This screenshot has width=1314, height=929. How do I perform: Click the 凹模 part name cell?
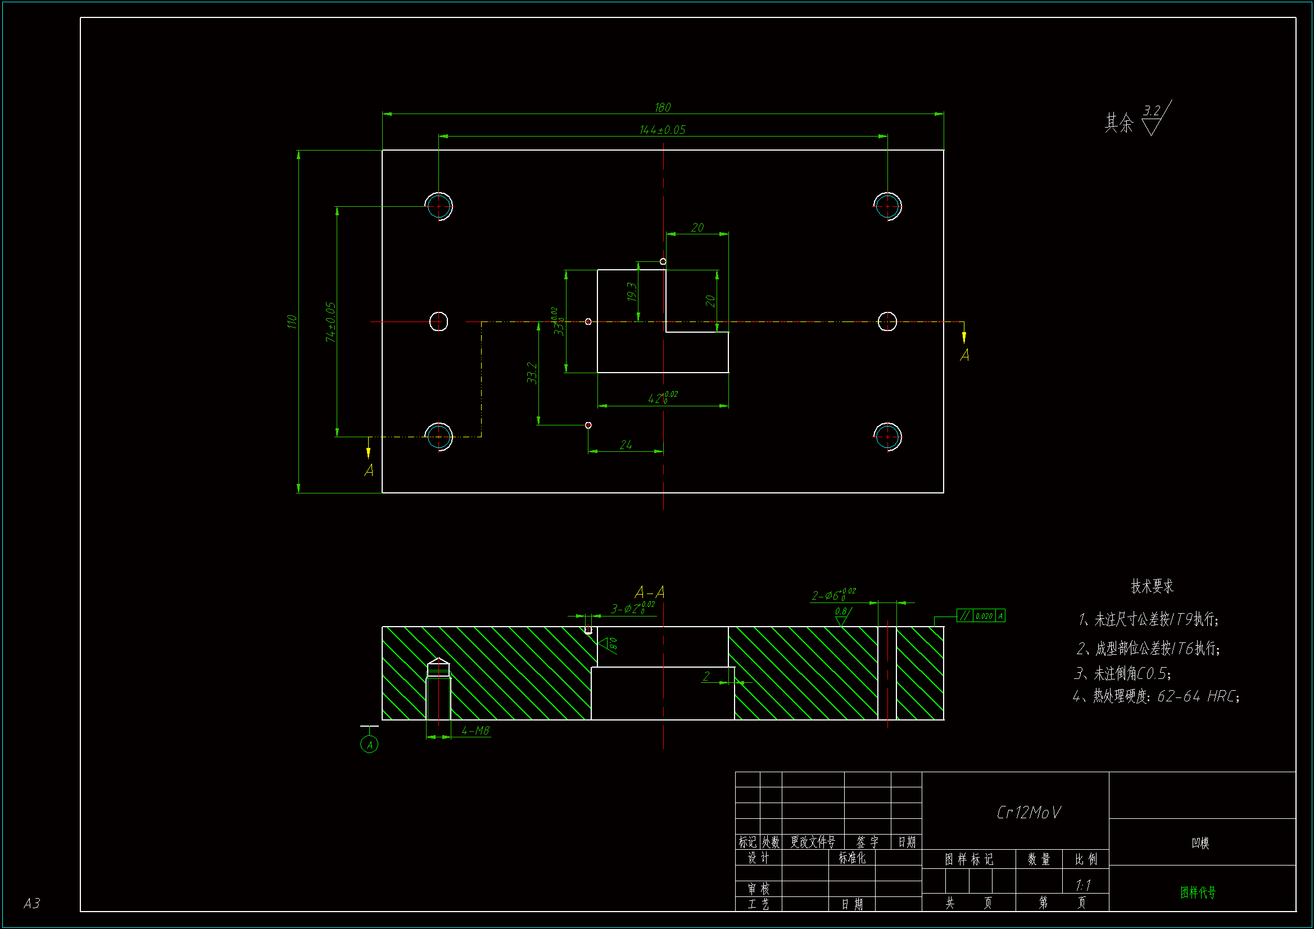coord(1200,842)
